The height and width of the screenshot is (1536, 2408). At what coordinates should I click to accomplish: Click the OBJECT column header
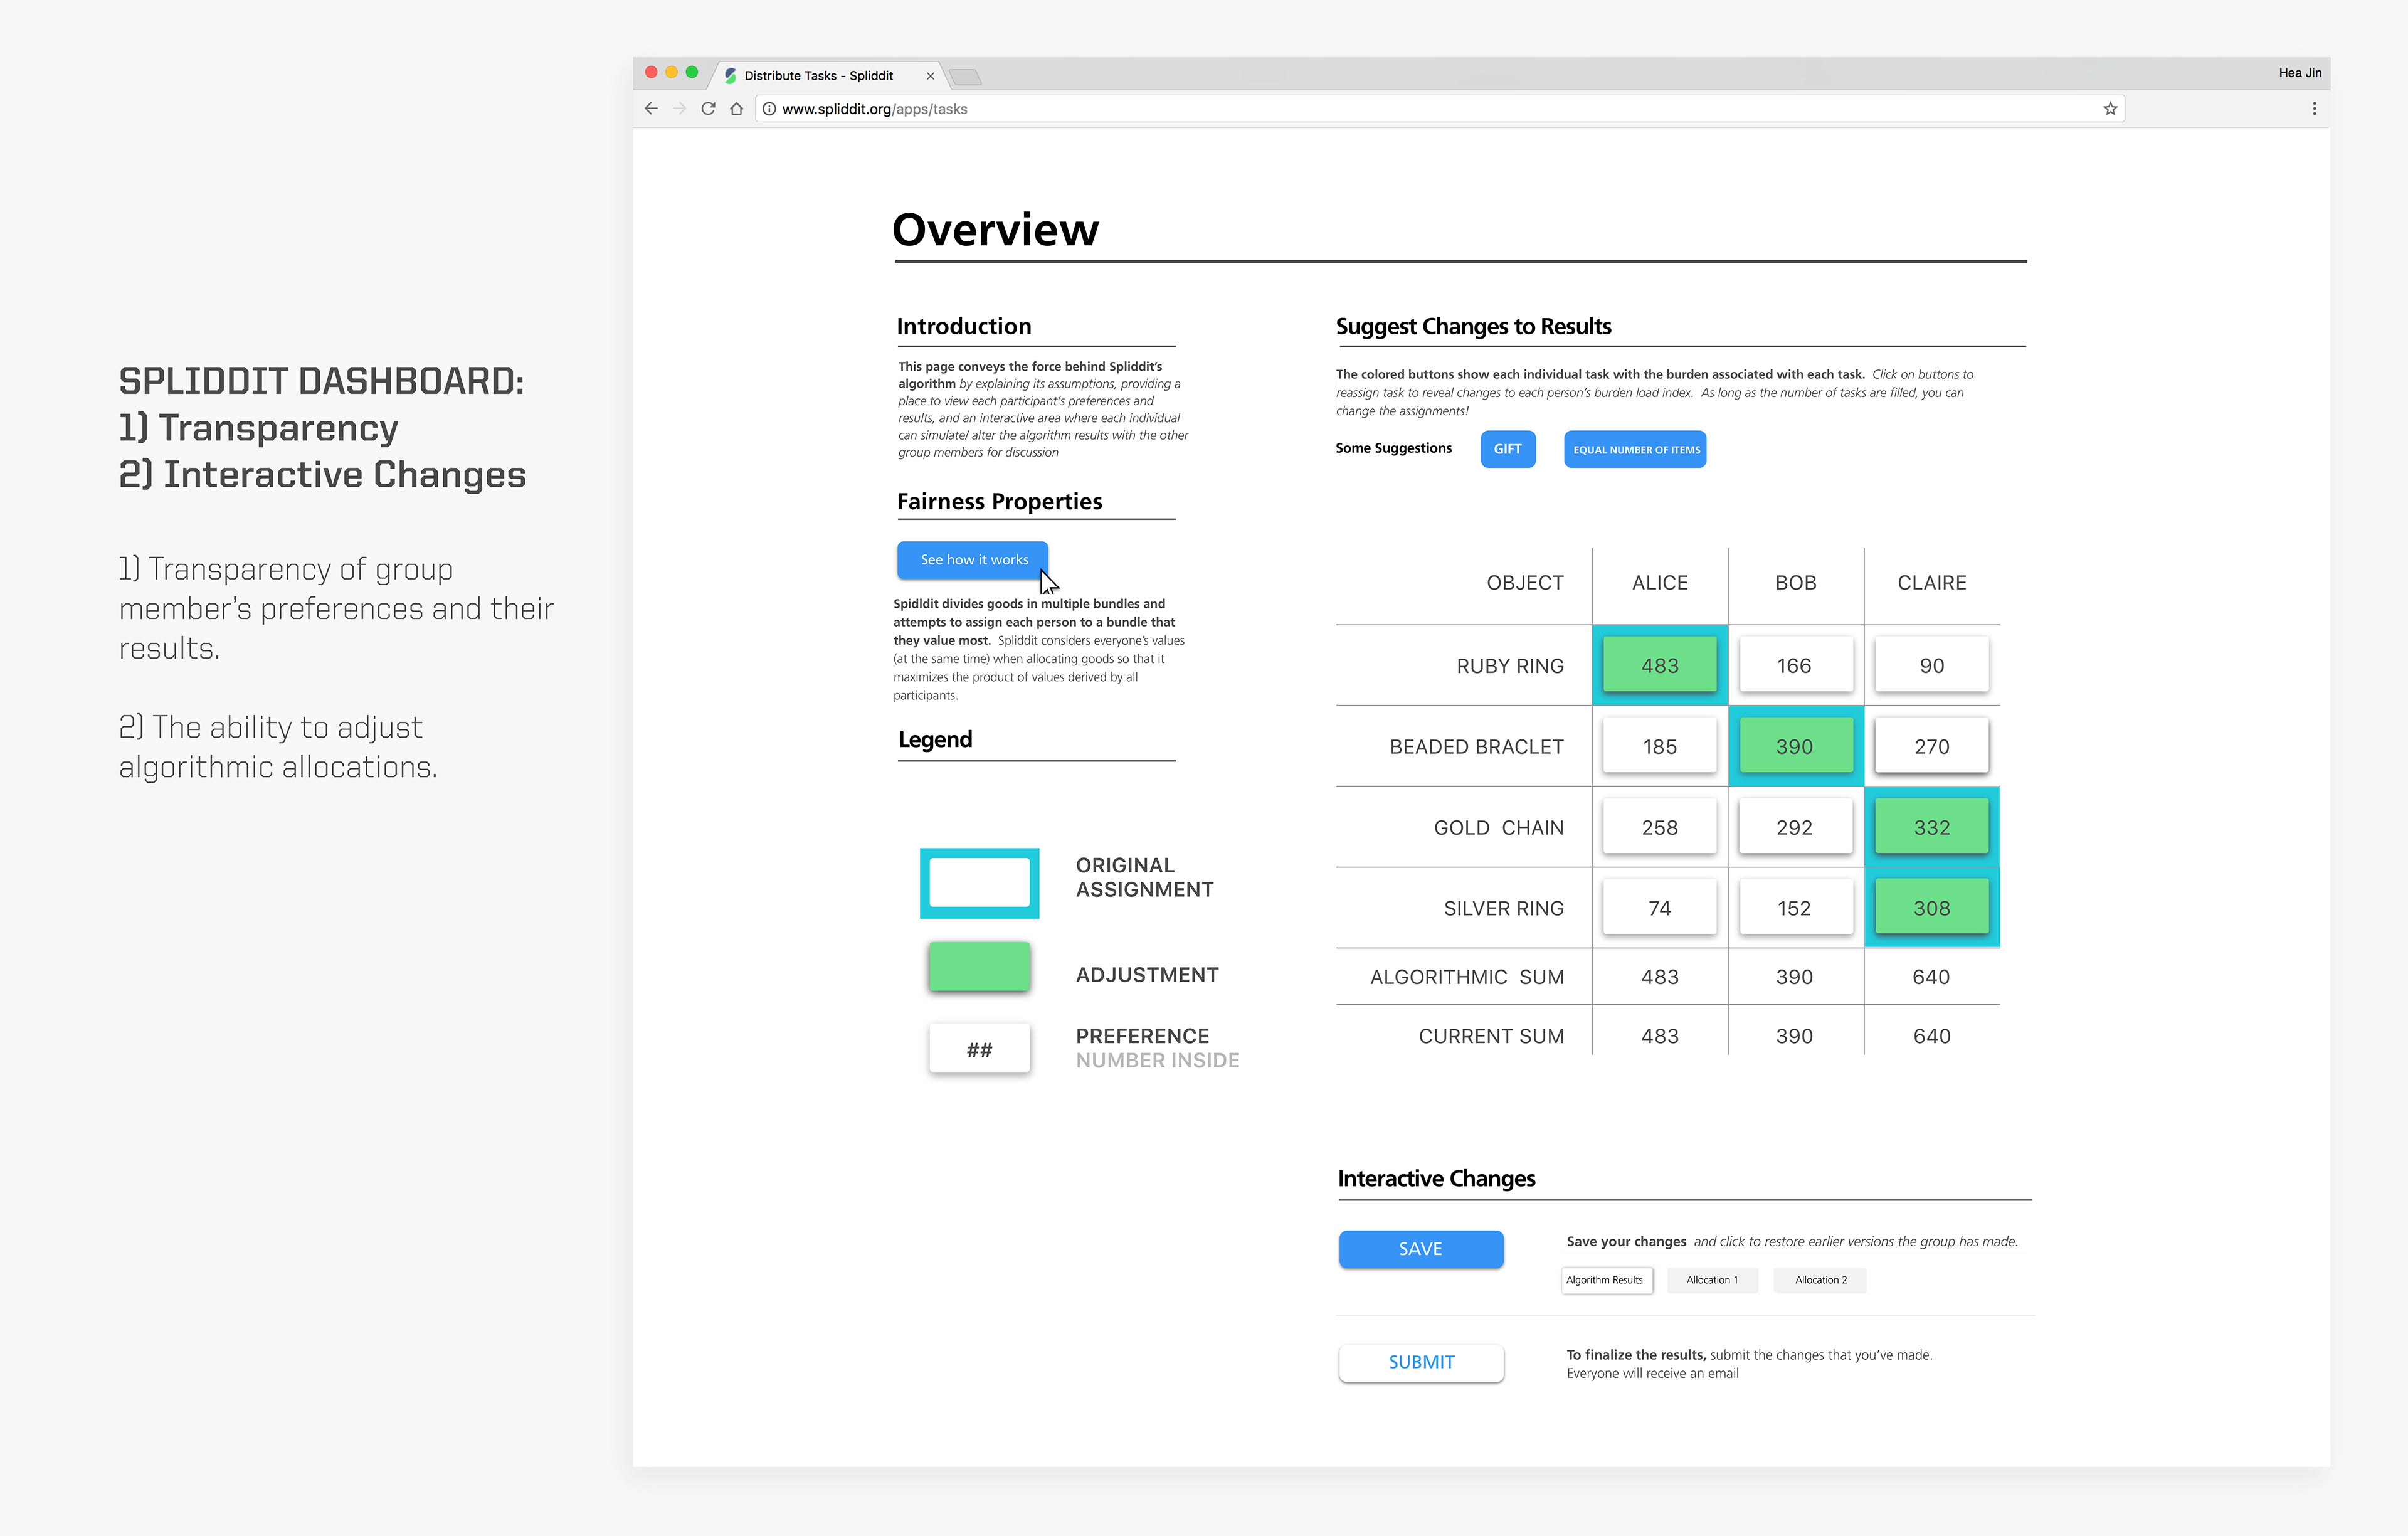tap(1525, 583)
